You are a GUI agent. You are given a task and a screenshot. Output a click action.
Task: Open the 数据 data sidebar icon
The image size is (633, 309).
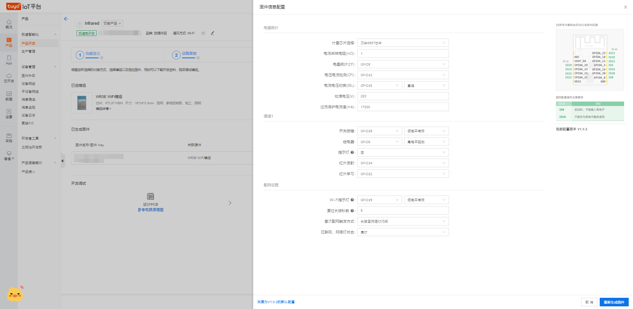click(x=9, y=96)
